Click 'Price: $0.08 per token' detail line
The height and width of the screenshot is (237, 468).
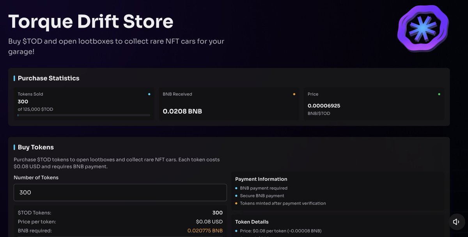tap(281, 231)
